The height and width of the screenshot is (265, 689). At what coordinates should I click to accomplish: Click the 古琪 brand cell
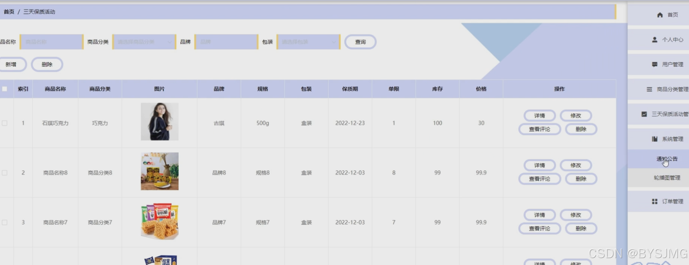point(219,123)
